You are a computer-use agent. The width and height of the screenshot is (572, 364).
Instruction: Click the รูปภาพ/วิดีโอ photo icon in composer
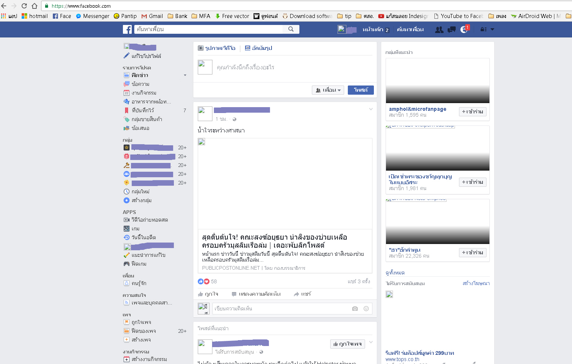(201, 48)
